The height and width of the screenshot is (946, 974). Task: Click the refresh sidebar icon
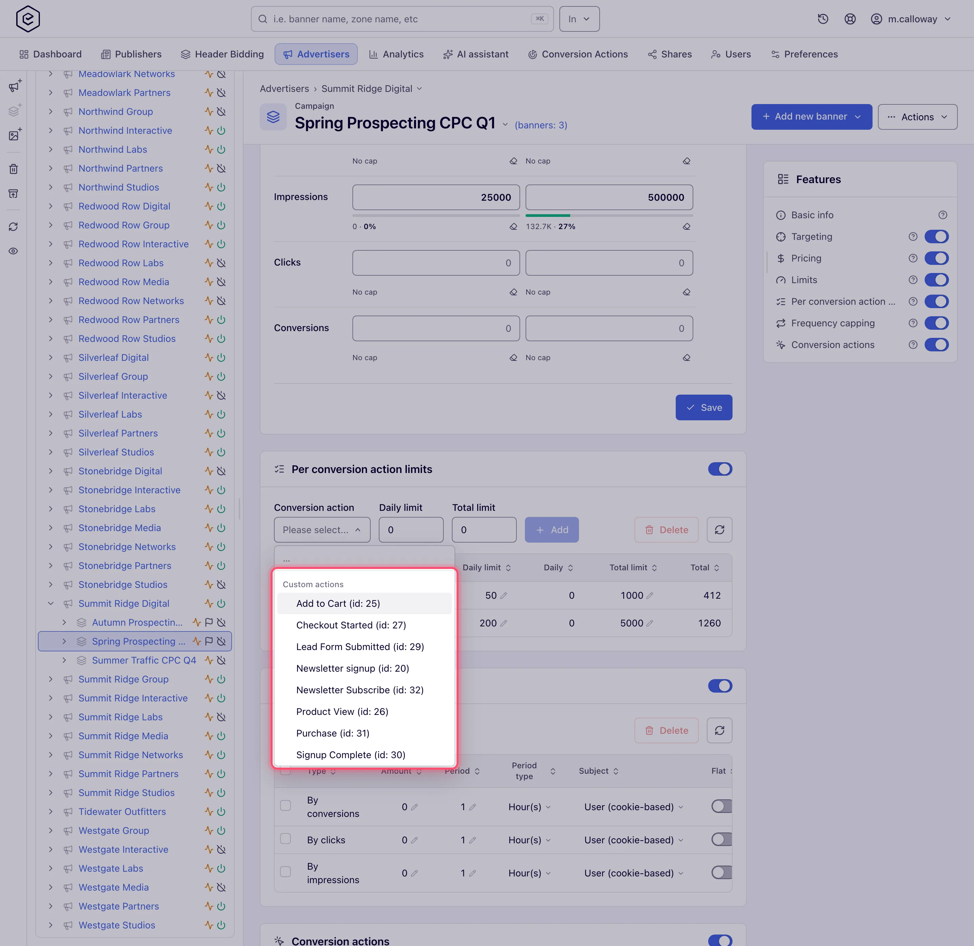point(14,227)
